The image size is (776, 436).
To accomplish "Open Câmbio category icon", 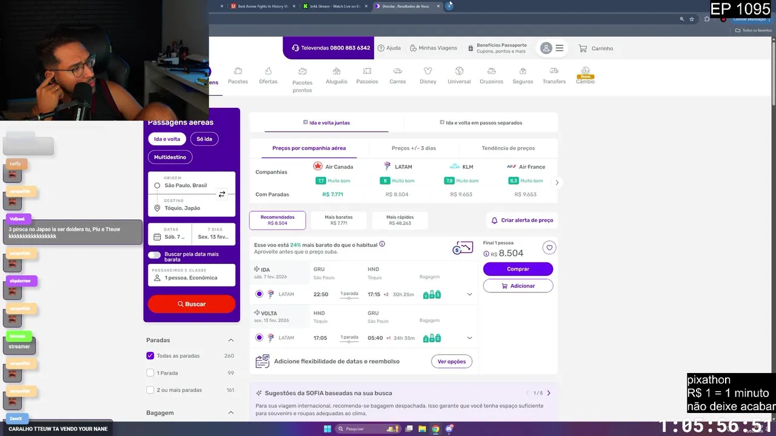I will pos(585,76).
